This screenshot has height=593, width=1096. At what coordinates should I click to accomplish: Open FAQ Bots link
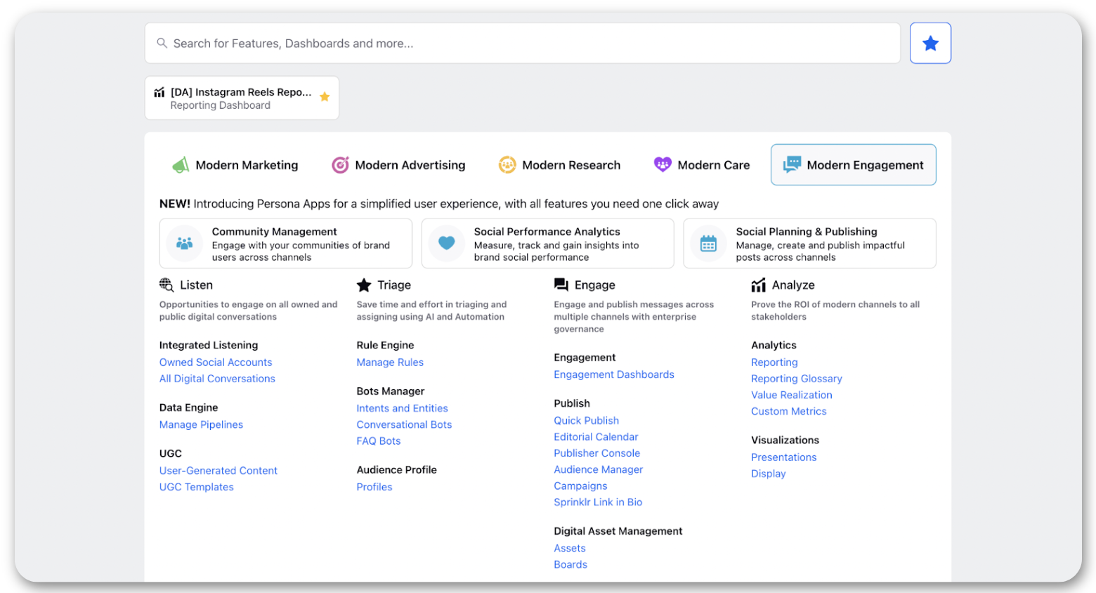379,441
